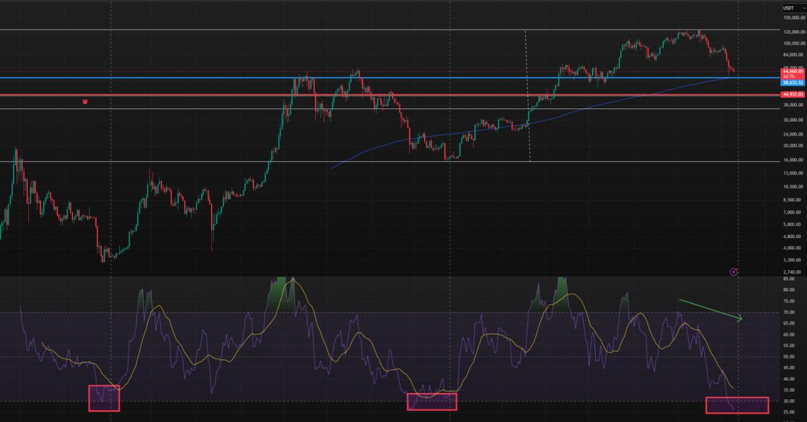
Task: Click the 84,000.00 price axis label
Action: pyautogui.click(x=794, y=54)
